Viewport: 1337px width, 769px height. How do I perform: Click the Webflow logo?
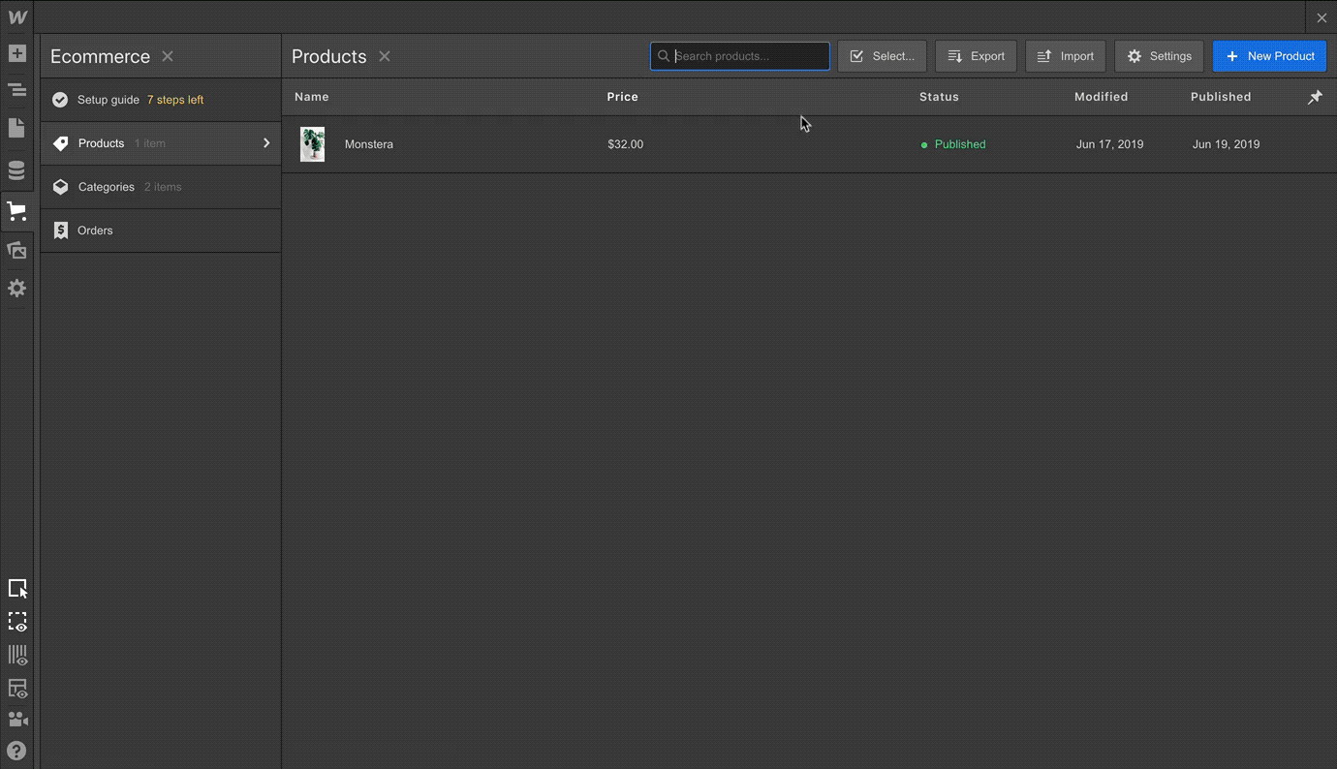coord(17,16)
